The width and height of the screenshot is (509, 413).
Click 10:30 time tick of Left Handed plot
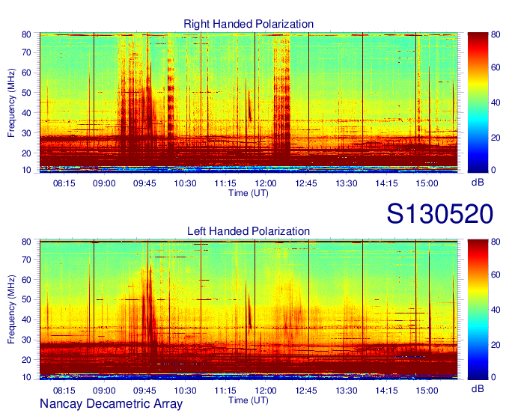click(185, 391)
